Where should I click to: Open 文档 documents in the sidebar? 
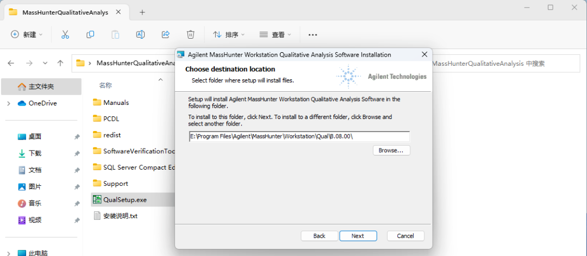point(35,170)
